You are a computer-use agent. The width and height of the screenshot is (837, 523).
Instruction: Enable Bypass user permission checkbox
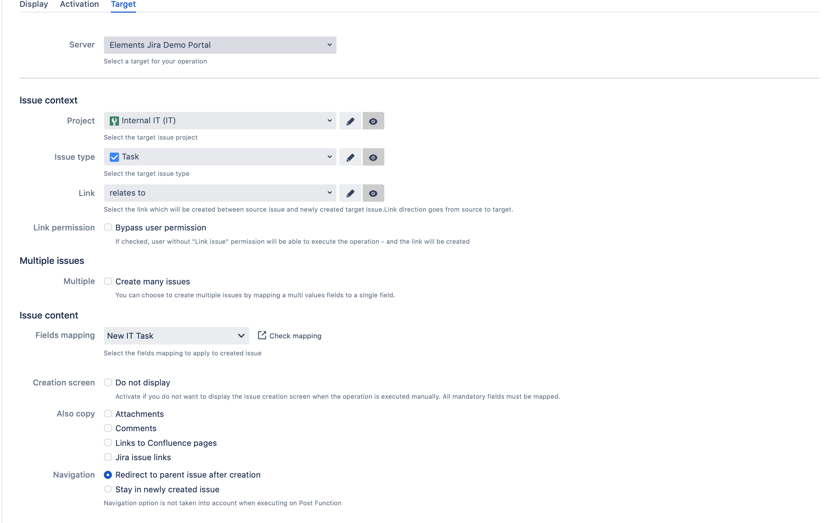click(107, 227)
